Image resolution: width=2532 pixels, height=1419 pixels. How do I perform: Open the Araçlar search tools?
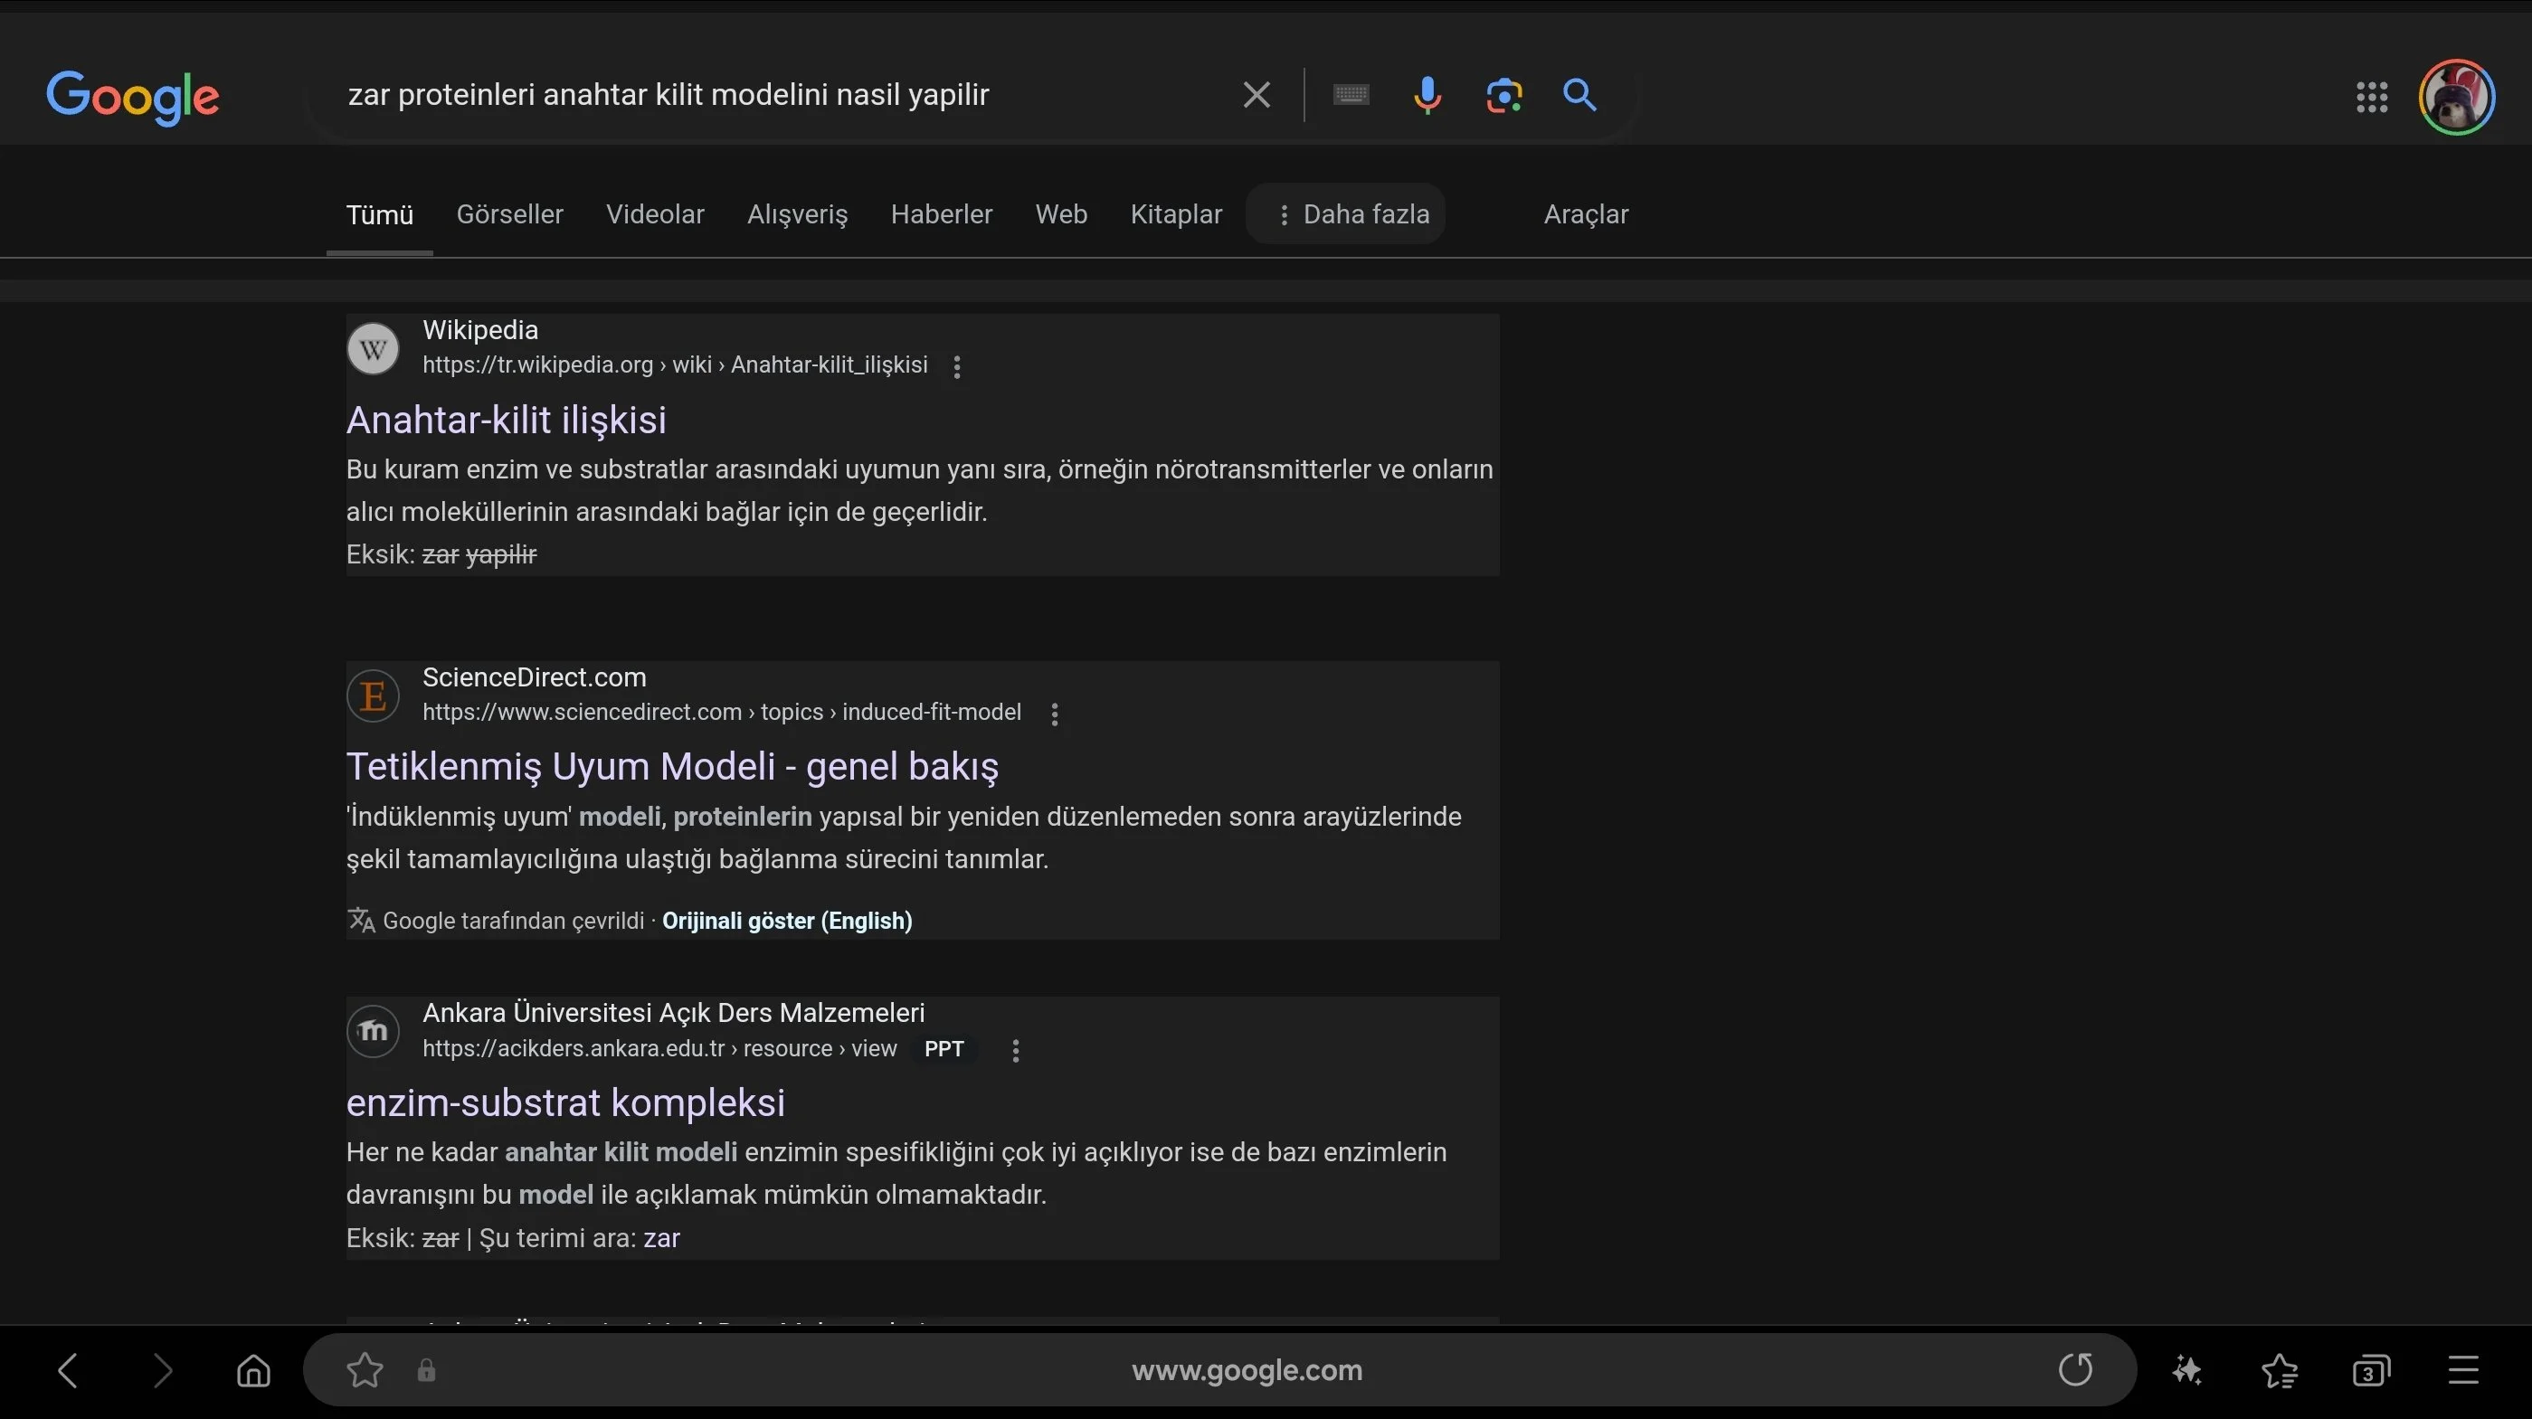(1586, 214)
